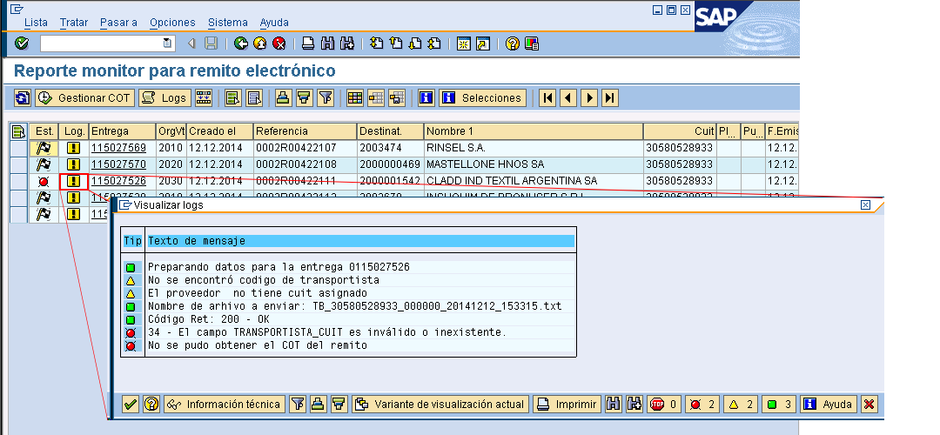Click the Find binoculars icon in top toolbar
This screenshot has width=940, height=435.
[x=327, y=43]
